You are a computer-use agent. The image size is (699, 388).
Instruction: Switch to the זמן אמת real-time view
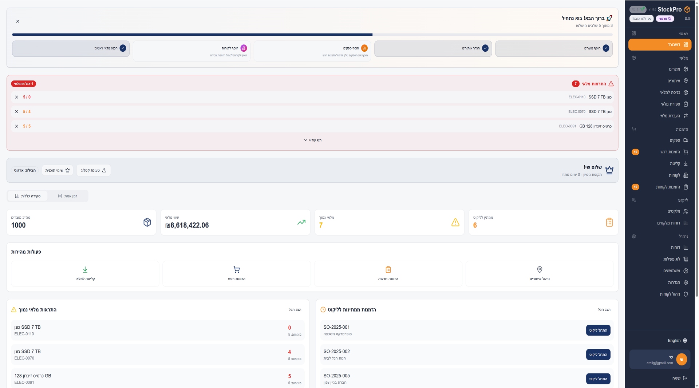68,196
